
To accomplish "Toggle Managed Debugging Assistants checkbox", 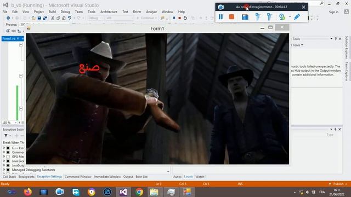I will (8, 170).
